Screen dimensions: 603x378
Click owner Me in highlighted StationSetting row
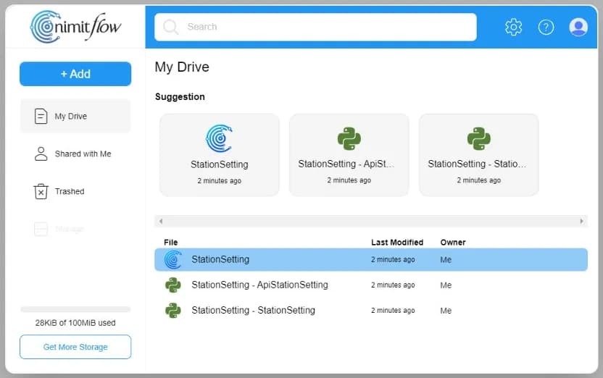pos(446,260)
